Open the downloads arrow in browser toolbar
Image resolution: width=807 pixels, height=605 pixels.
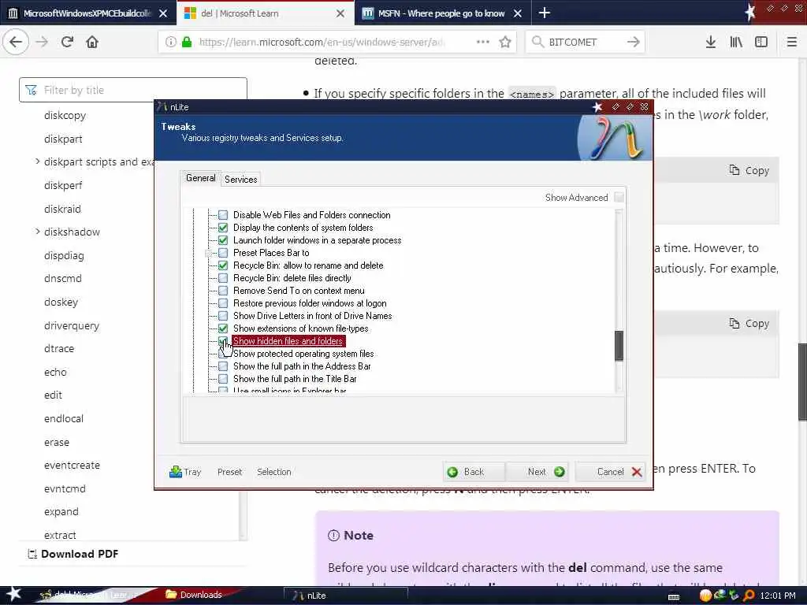tap(710, 42)
